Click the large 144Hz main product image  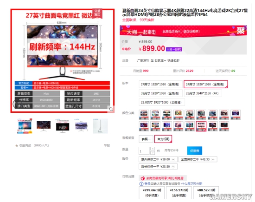coord(63,60)
